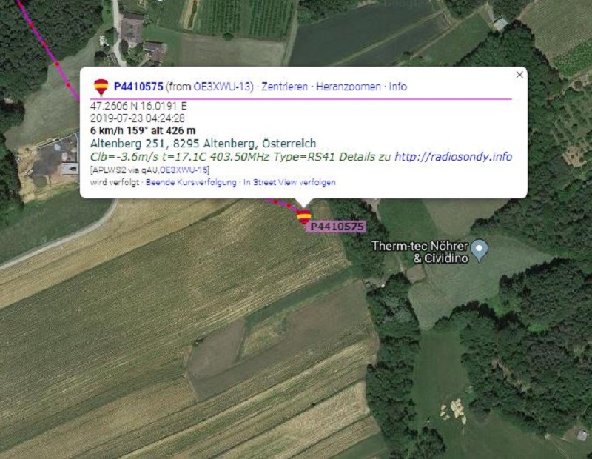Select Heranzoomen to zoom in
This screenshot has width=592, height=459.
point(348,87)
